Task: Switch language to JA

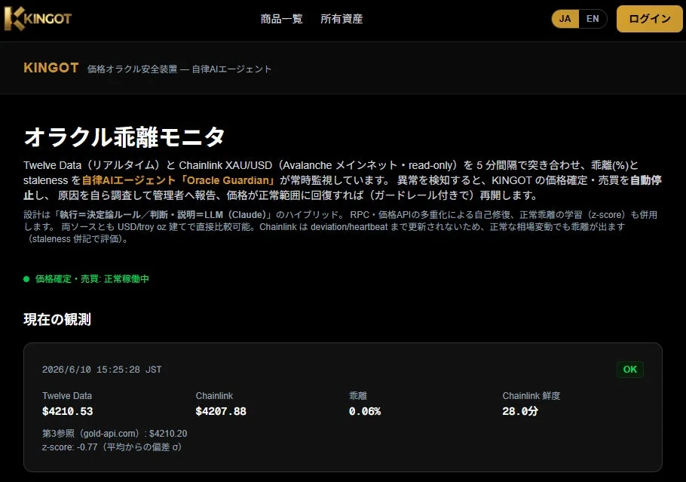Action: 565,19
